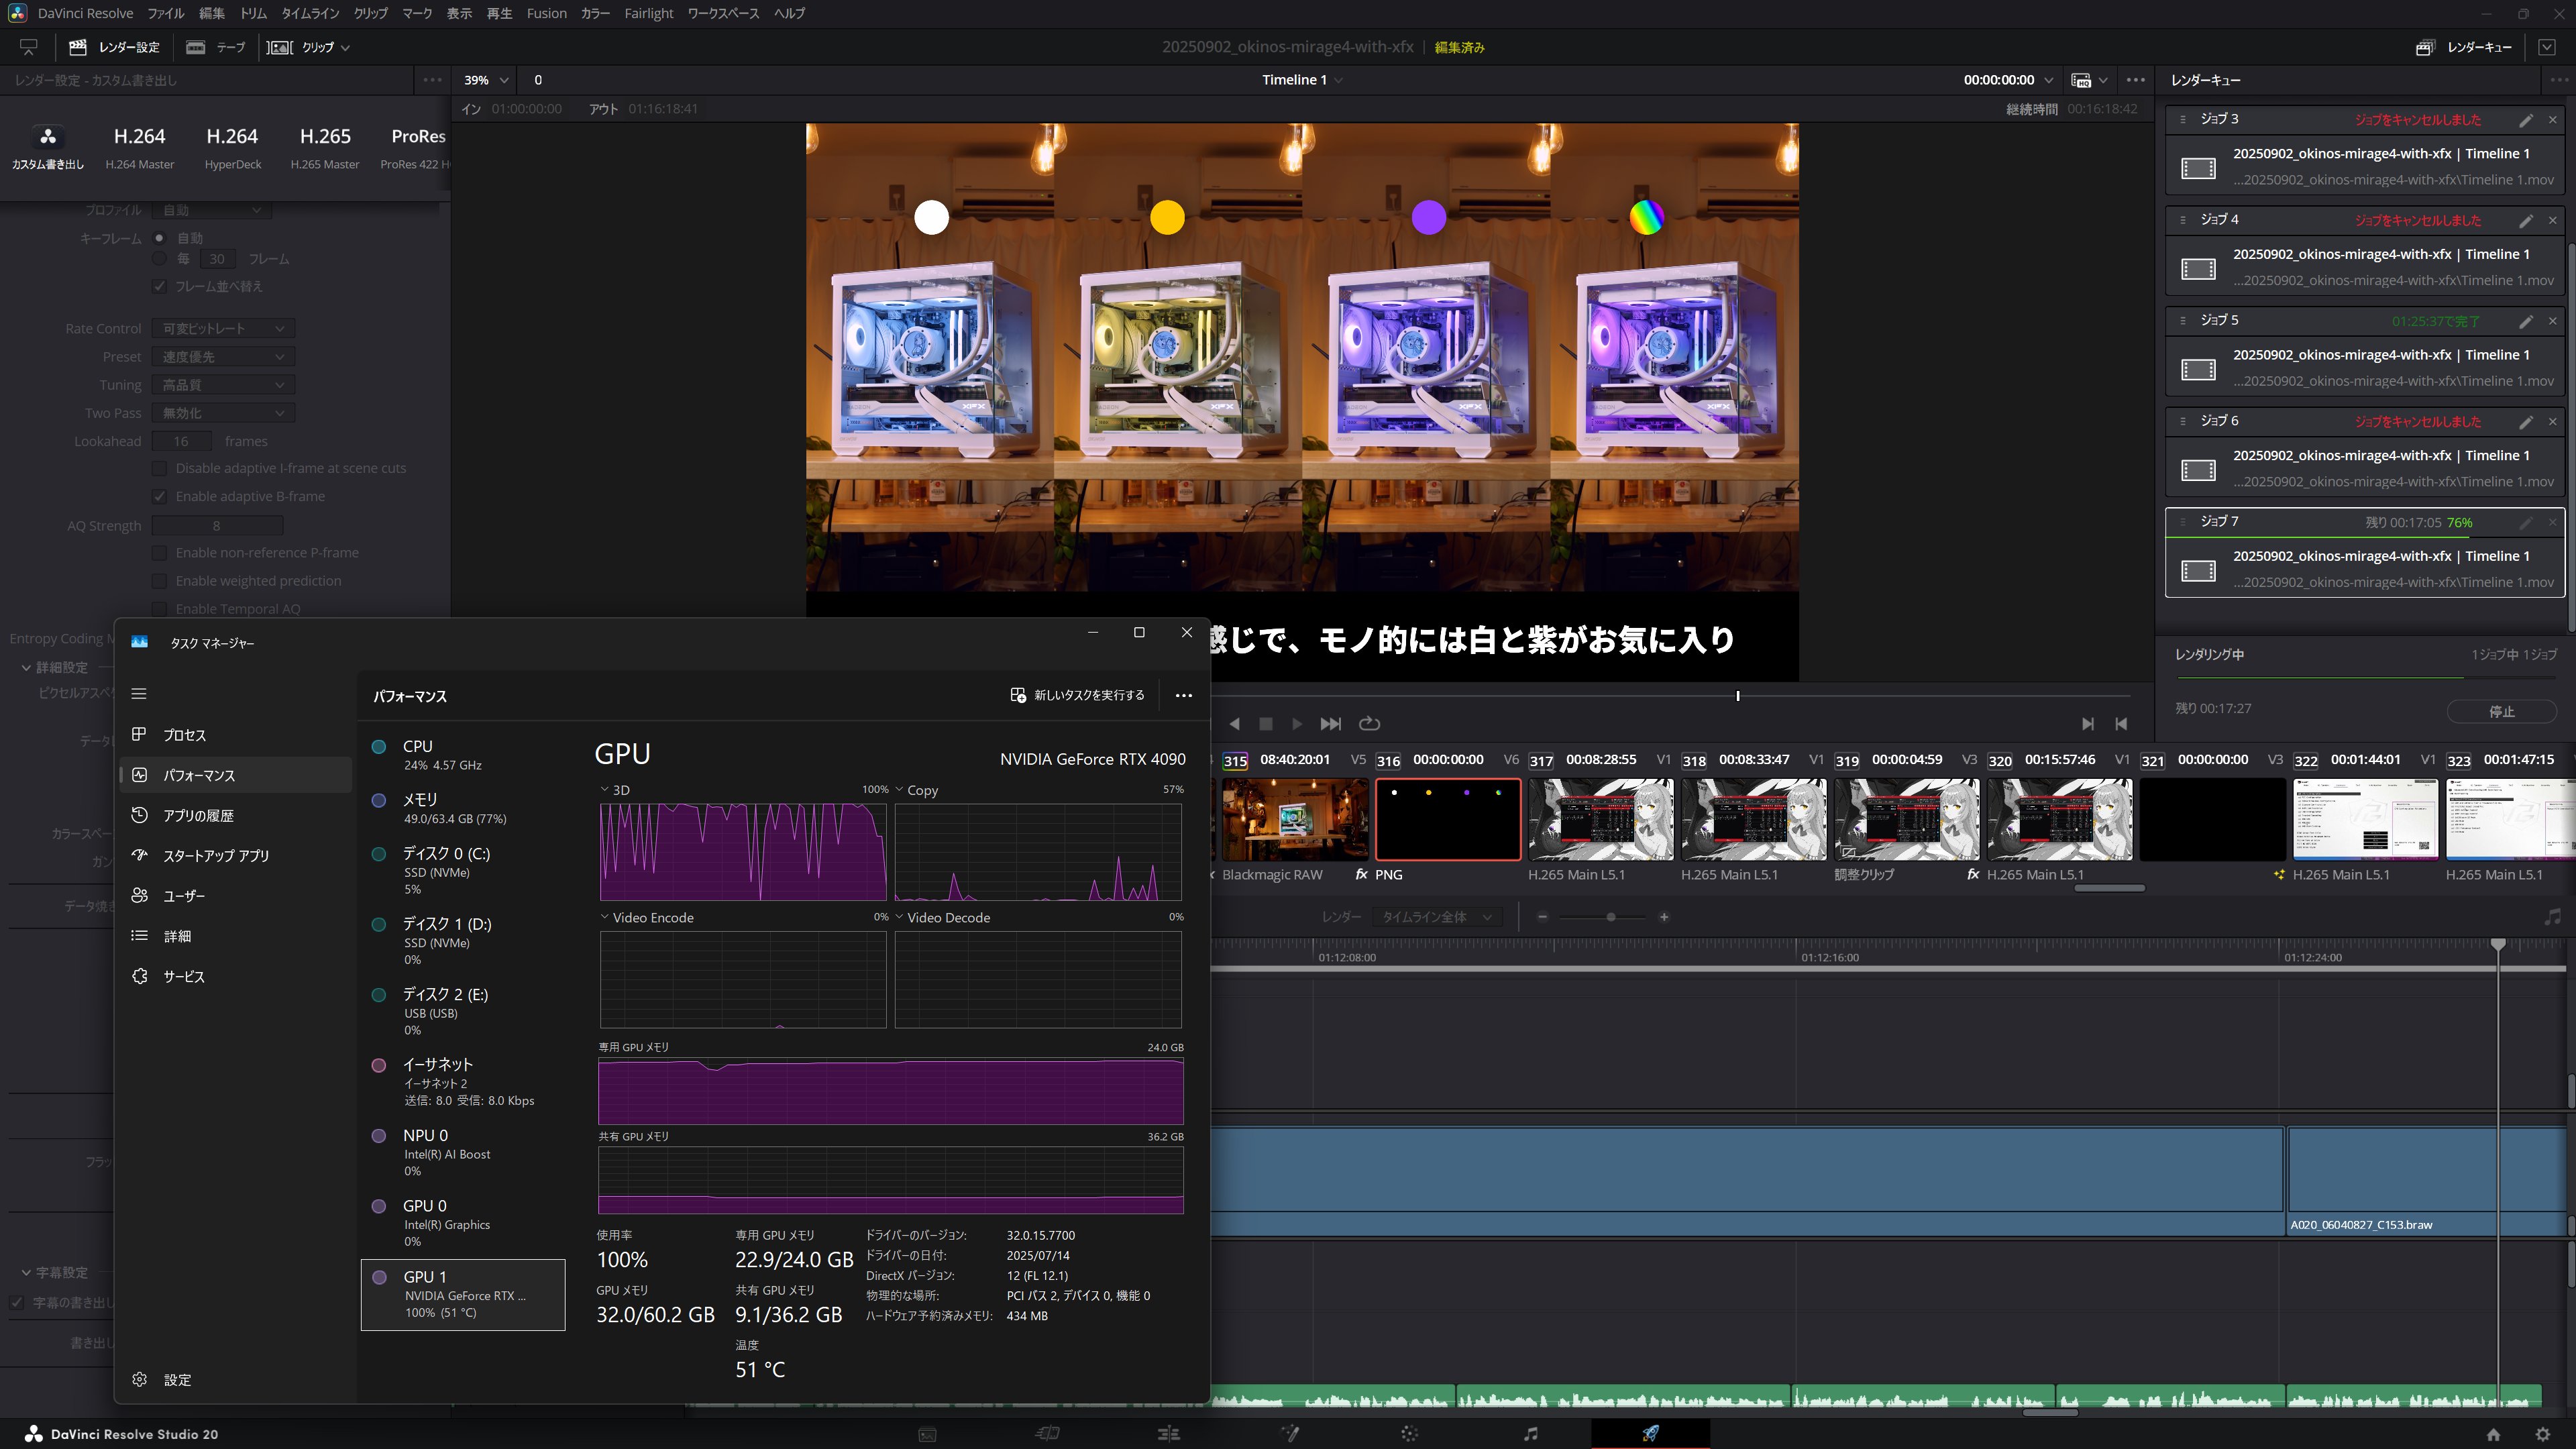Open the Task Manager hamburger navigation menu
The height and width of the screenshot is (1449, 2576).
tap(139, 693)
